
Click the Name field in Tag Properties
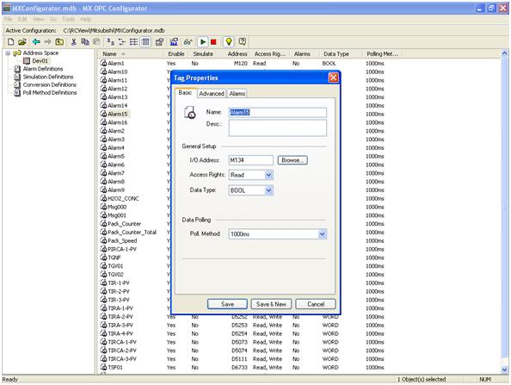[x=277, y=112]
